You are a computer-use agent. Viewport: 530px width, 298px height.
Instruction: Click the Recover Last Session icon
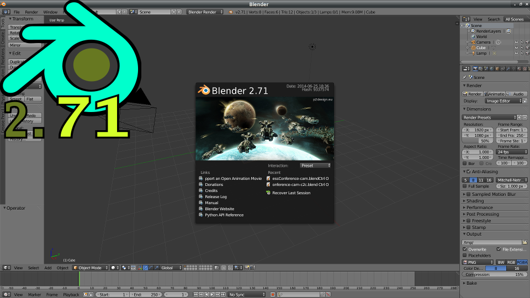(268, 193)
